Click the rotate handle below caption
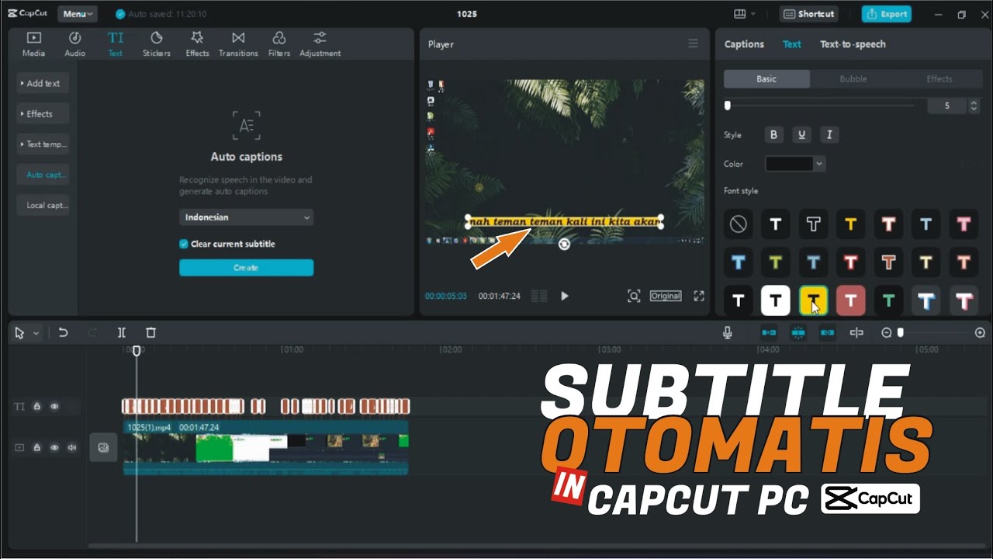This screenshot has height=559, width=993. (x=564, y=244)
